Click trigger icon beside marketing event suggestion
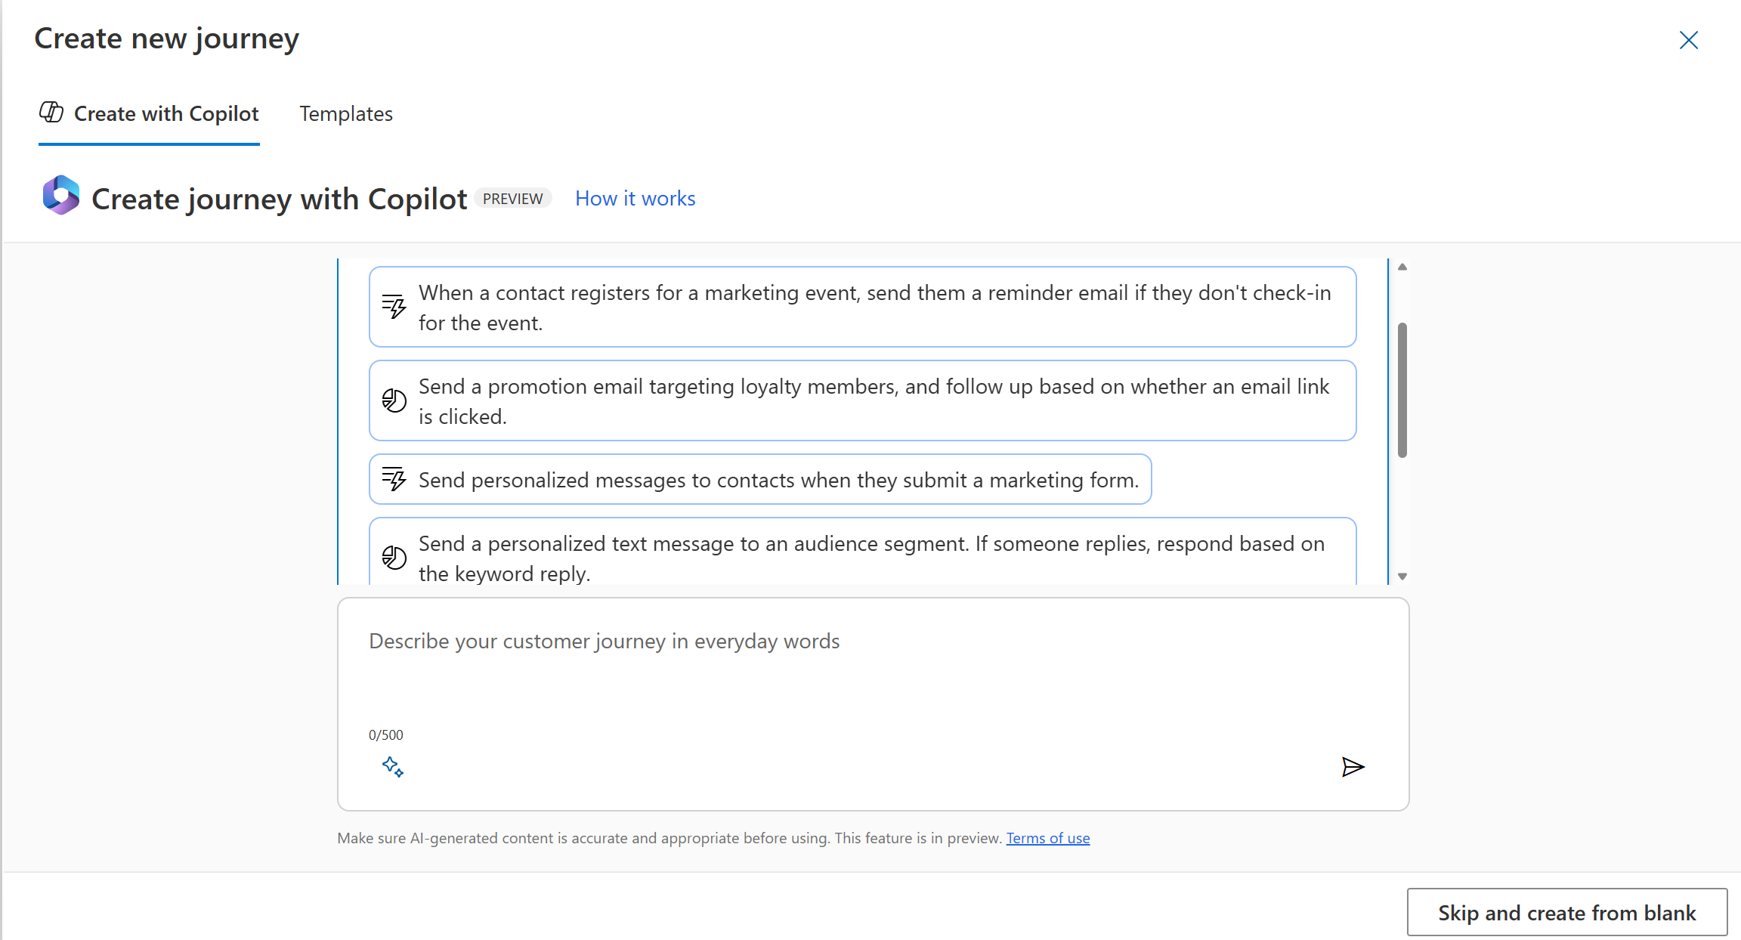Image resolution: width=1741 pixels, height=940 pixels. (394, 307)
